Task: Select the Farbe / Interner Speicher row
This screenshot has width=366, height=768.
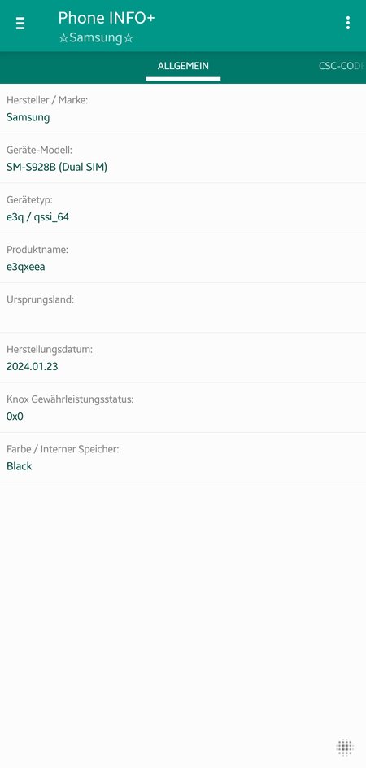Action: pos(183,457)
